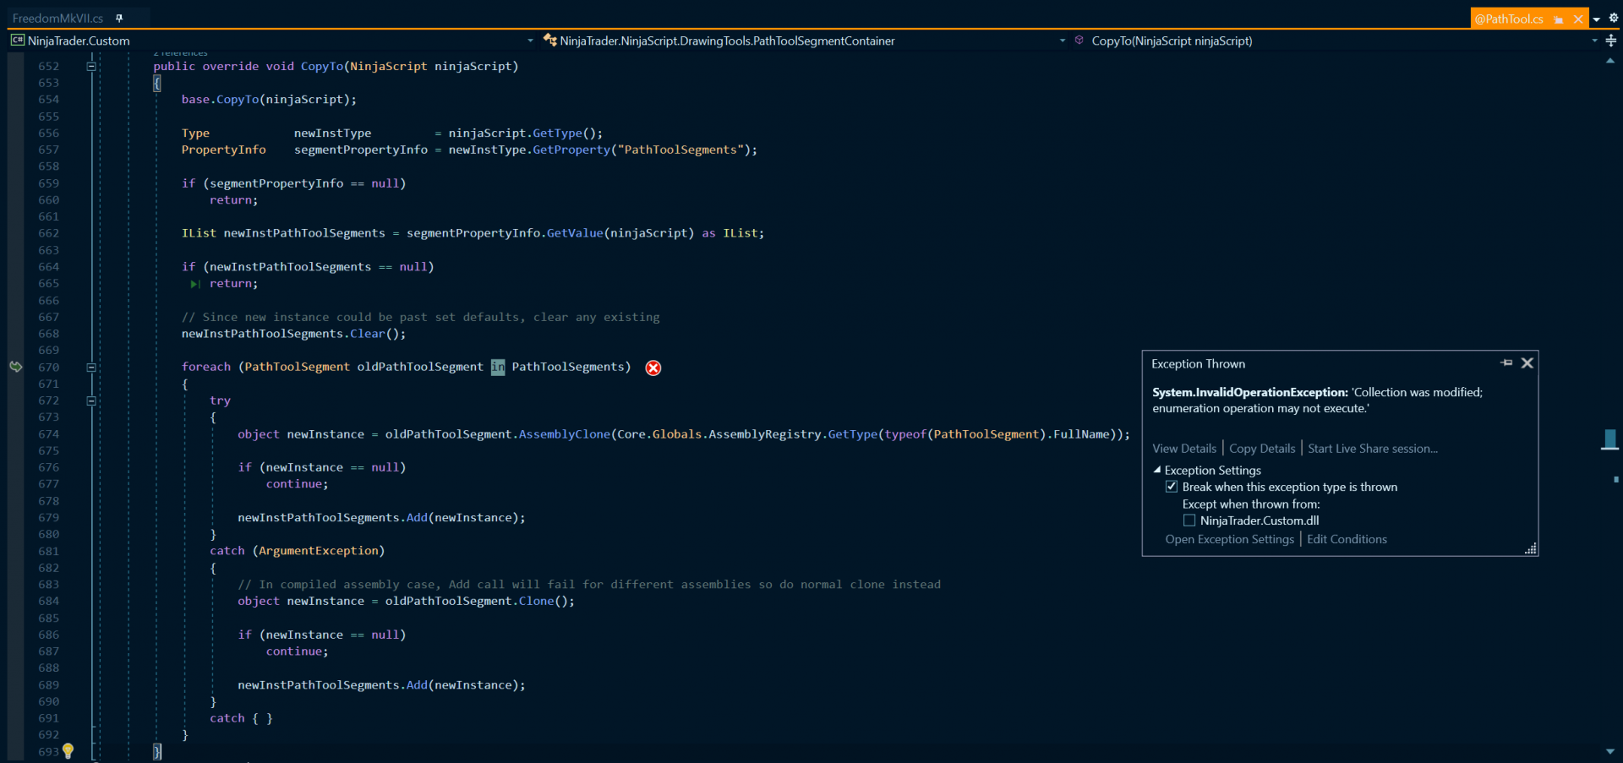Close the Exception Thrown popup
This screenshot has height=763, width=1623.
tap(1527, 363)
